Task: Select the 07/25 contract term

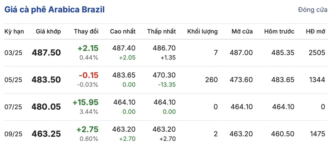Action: pyautogui.click(x=13, y=107)
